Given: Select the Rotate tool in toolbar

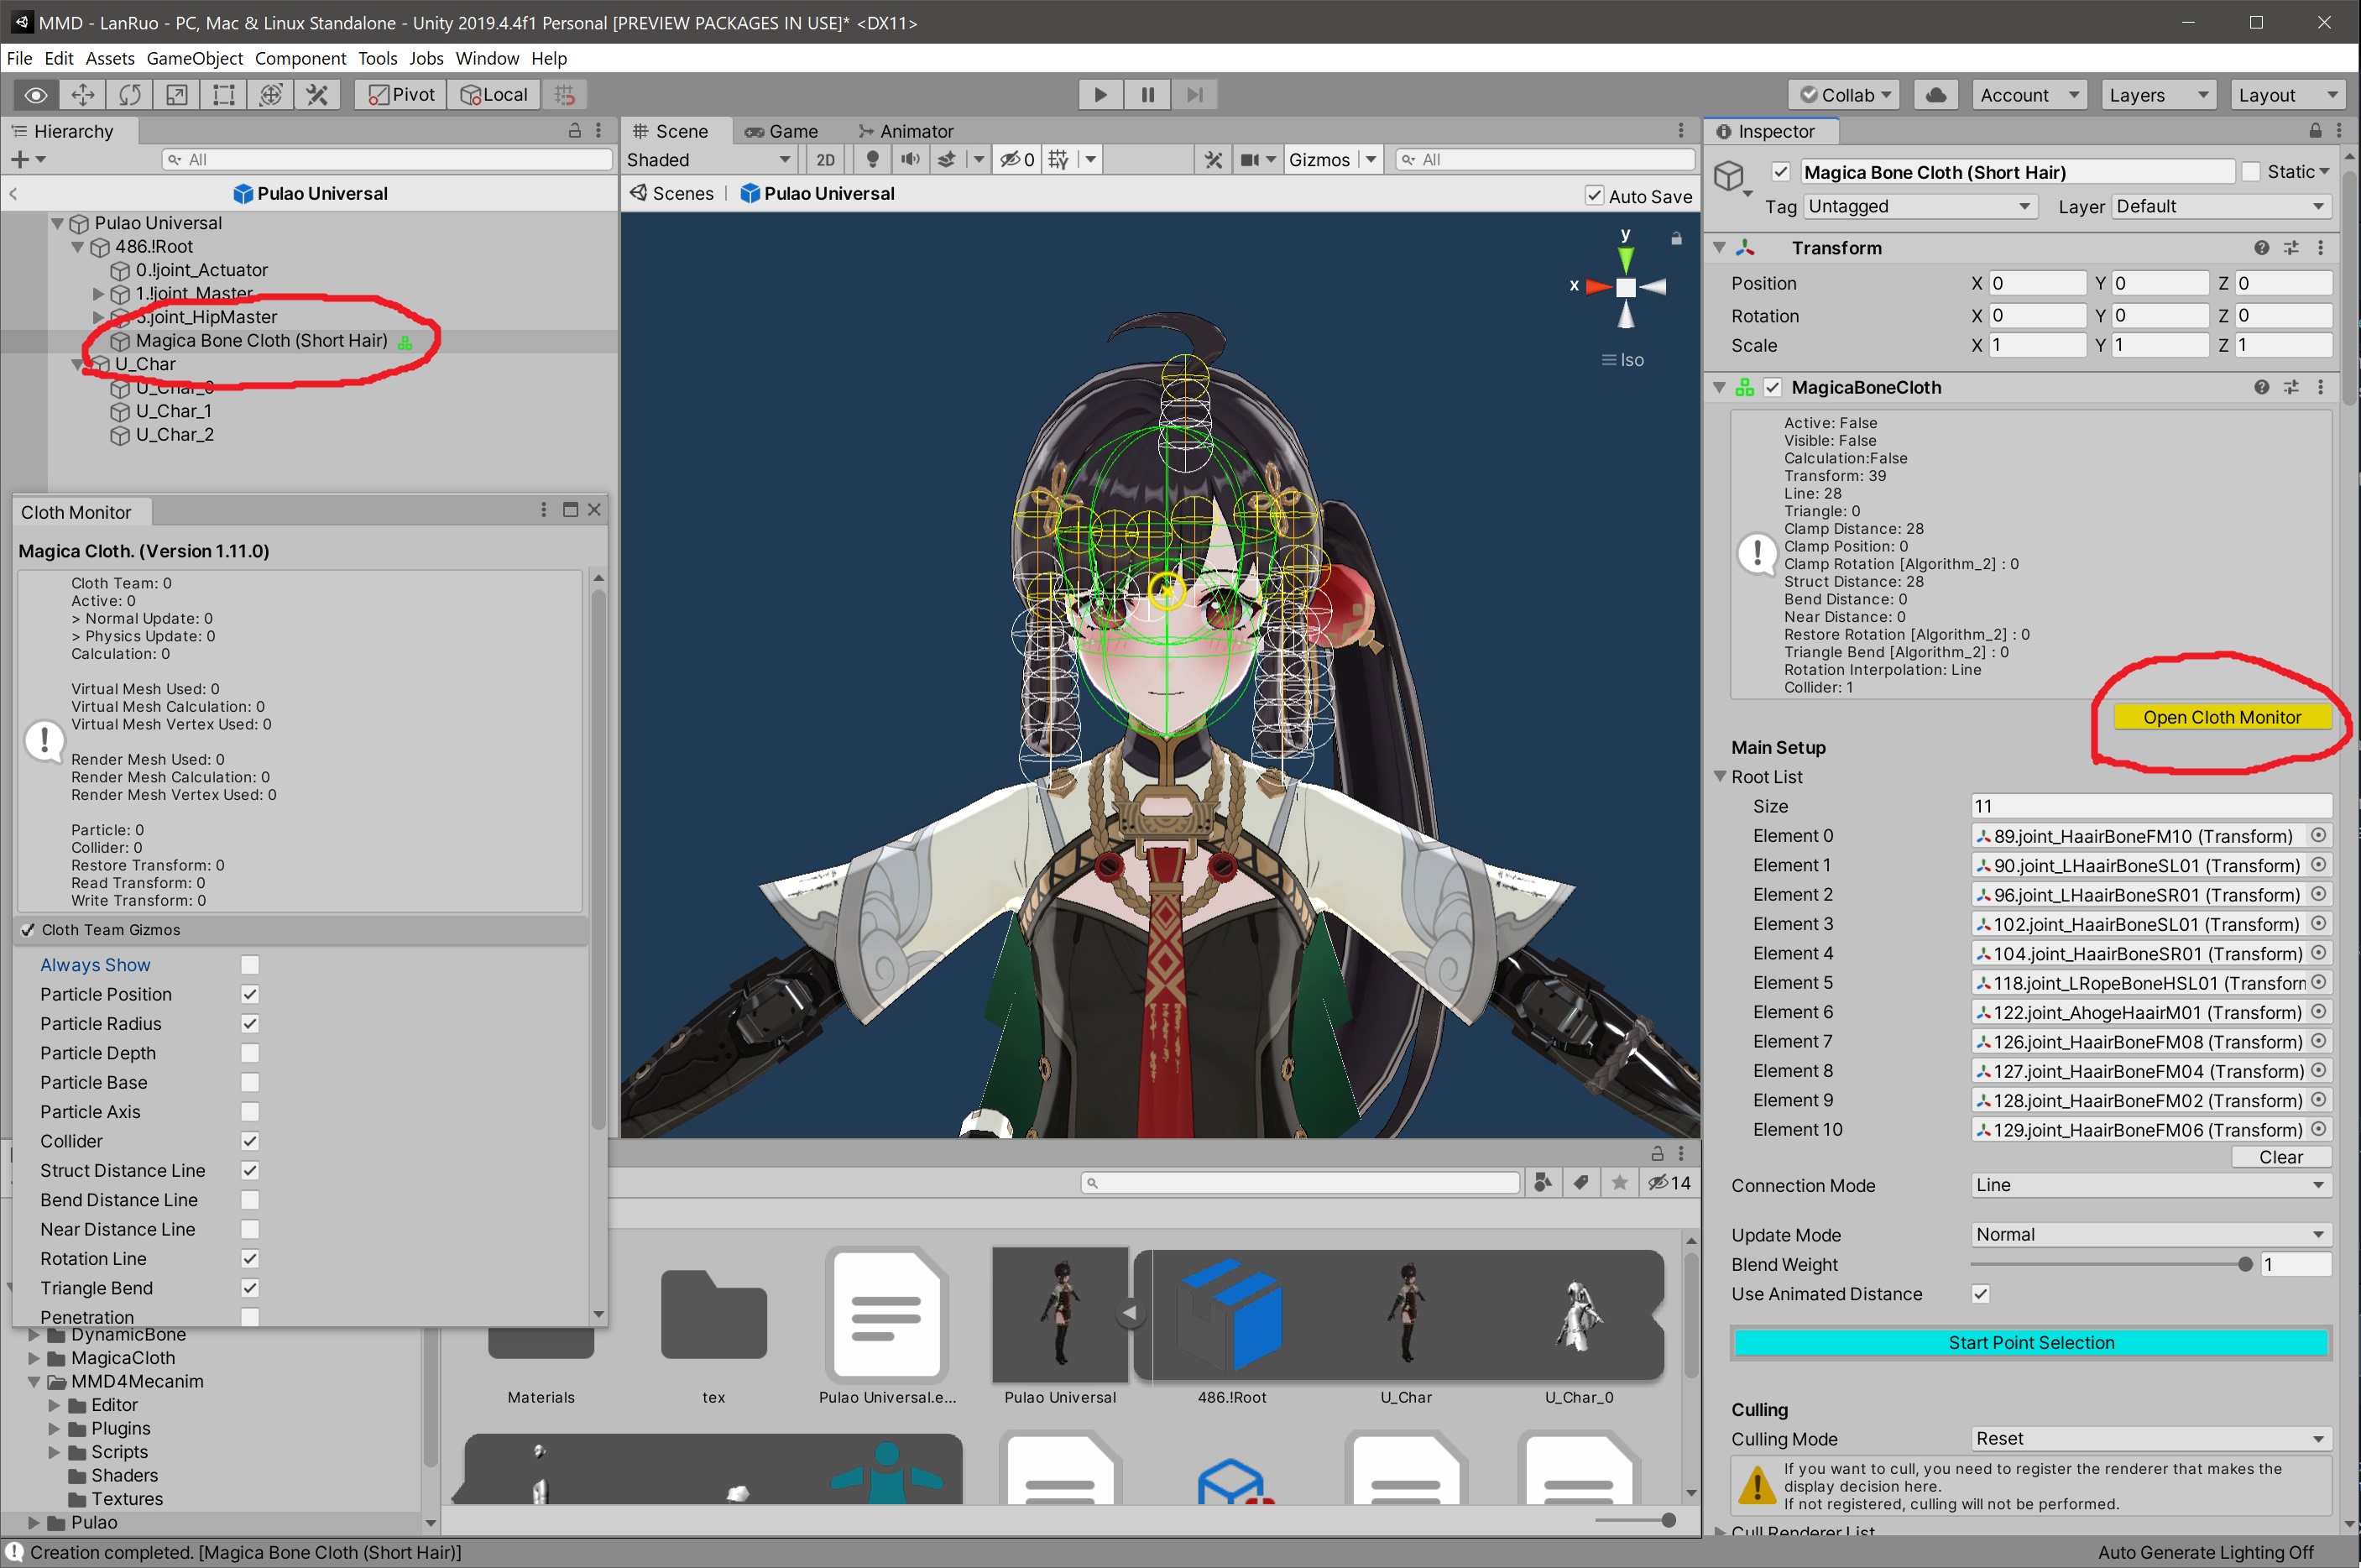Looking at the screenshot, I should tap(130, 95).
